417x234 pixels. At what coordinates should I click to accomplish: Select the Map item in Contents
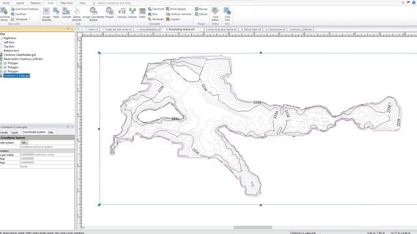tap(3, 34)
